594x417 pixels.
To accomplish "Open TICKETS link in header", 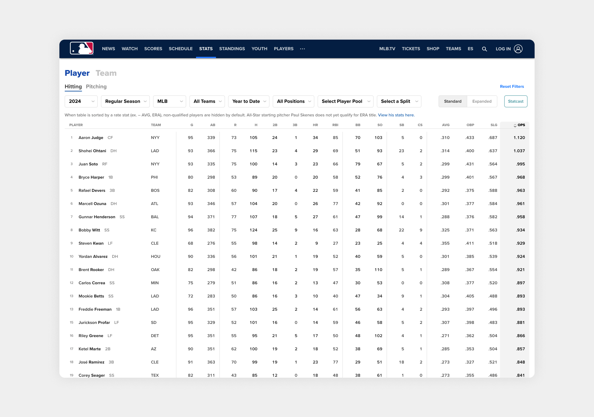I will (x=411, y=49).
